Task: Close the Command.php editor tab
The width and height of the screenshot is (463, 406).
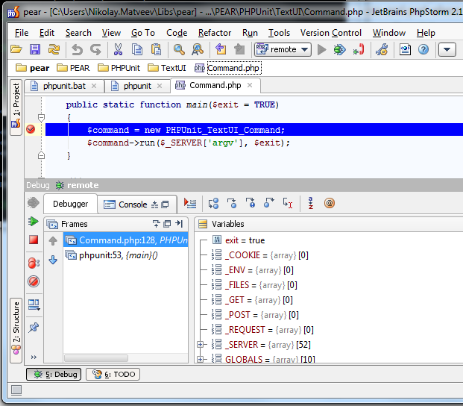Action: (x=250, y=85)
